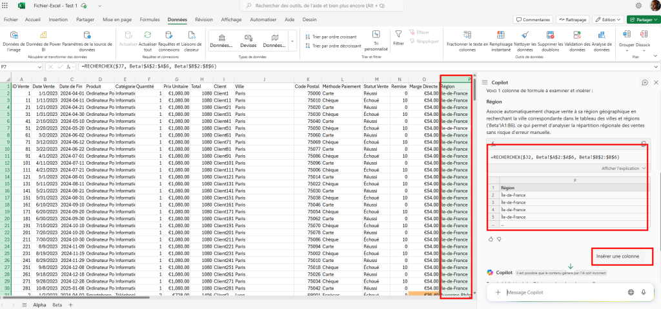This screenshot has width=661, height=309.
Task: Open the Formules ribbon tab
Action: click(x=150, y=19)
